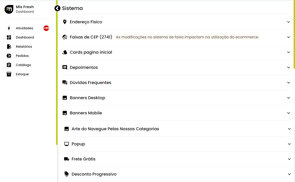Viewport: 295px width, 182px height.
Task: Click the Endereço Físico map pin icon
Action: (x=65, y=22)
